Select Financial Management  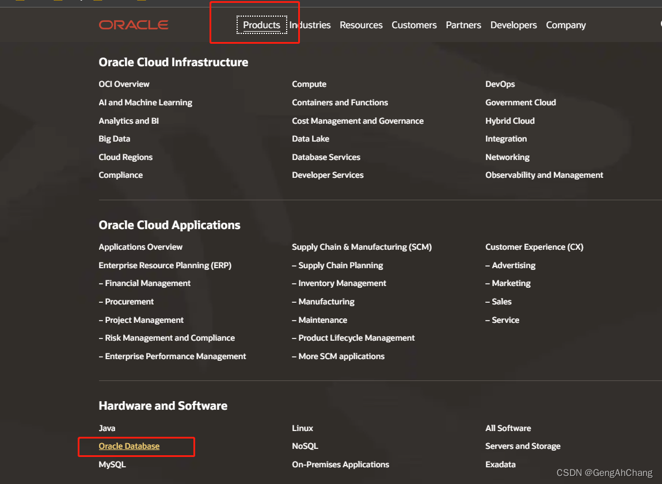coord(144,283)
